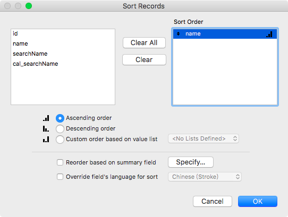Image resolution: width=288 pixels, height=217 pixels.
Task: Open the Chinese (Stroke) language dropdown
Action: pyautogui.click(x=205, y=177)
